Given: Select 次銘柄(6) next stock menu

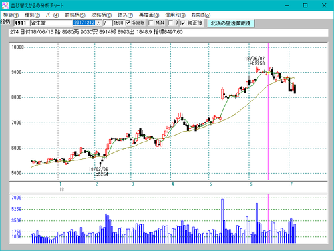Looking at the screenshot, I should click(102, 15).
